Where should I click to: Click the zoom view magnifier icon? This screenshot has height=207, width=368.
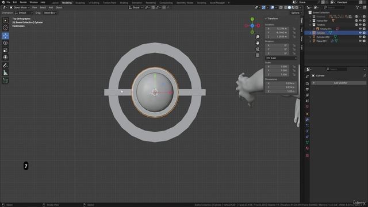258,37
